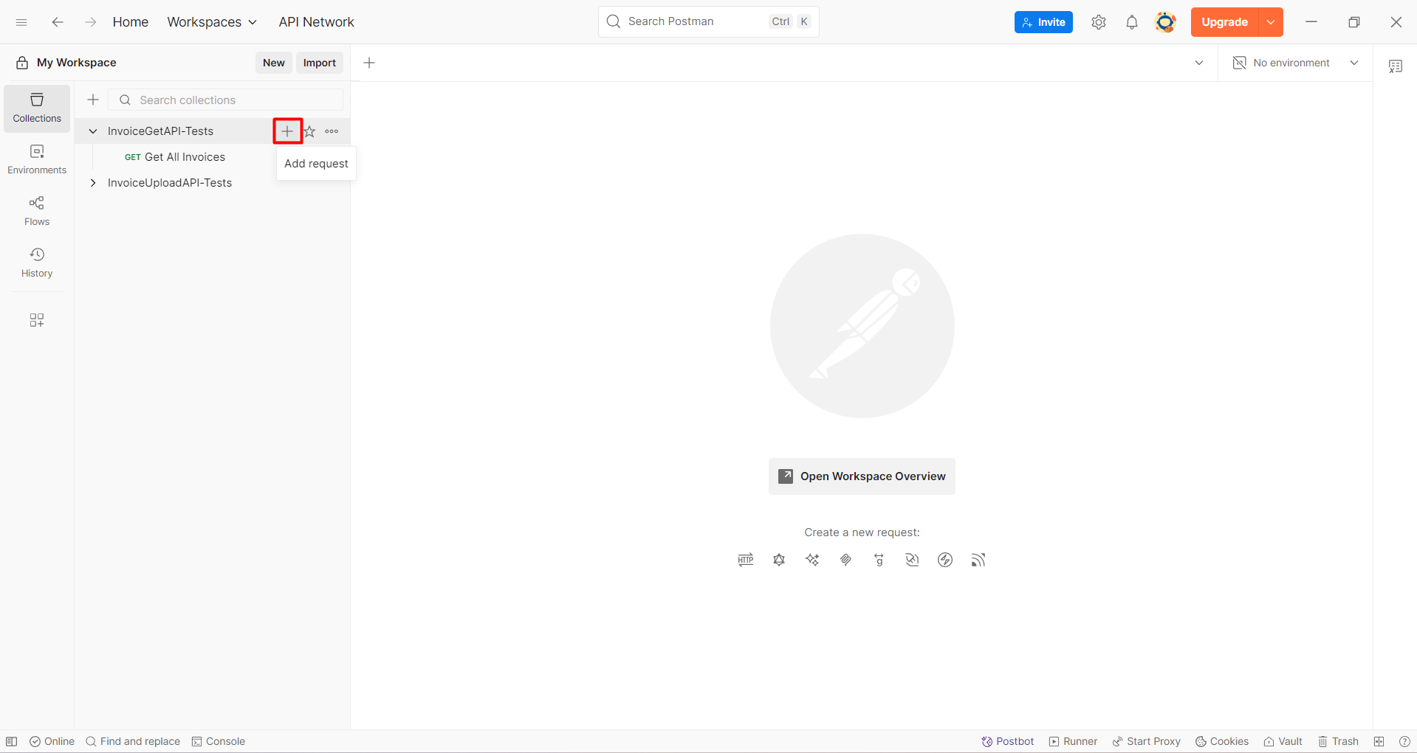Screen dimensions: 1417x753
Task: Click the Open Workspace Overview button
Action: point(862,476)
